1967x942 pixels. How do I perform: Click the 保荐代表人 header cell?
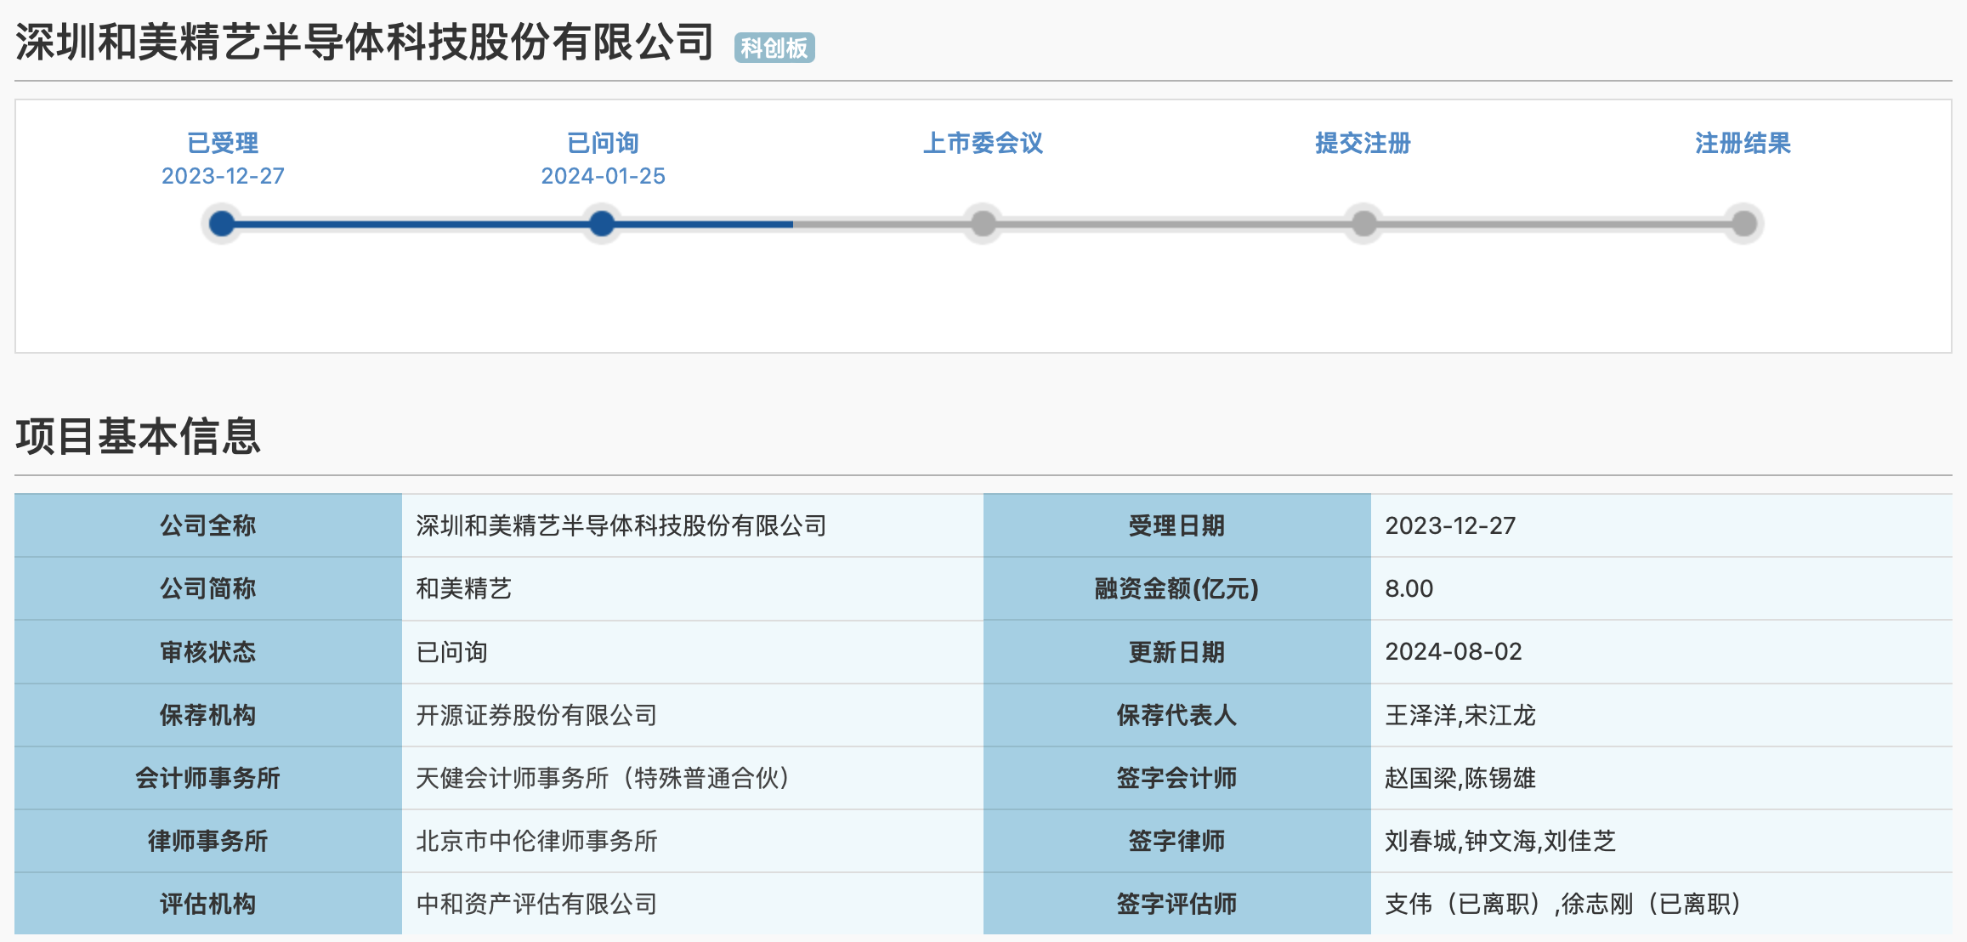tap(1176, 715)
